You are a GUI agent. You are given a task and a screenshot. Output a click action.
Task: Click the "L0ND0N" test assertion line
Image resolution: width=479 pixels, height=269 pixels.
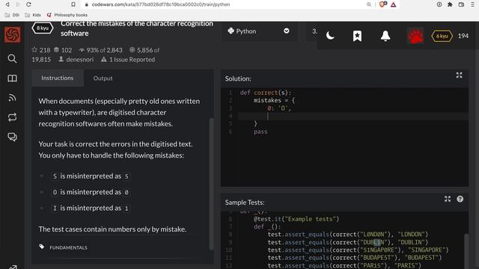coord(347,234)
